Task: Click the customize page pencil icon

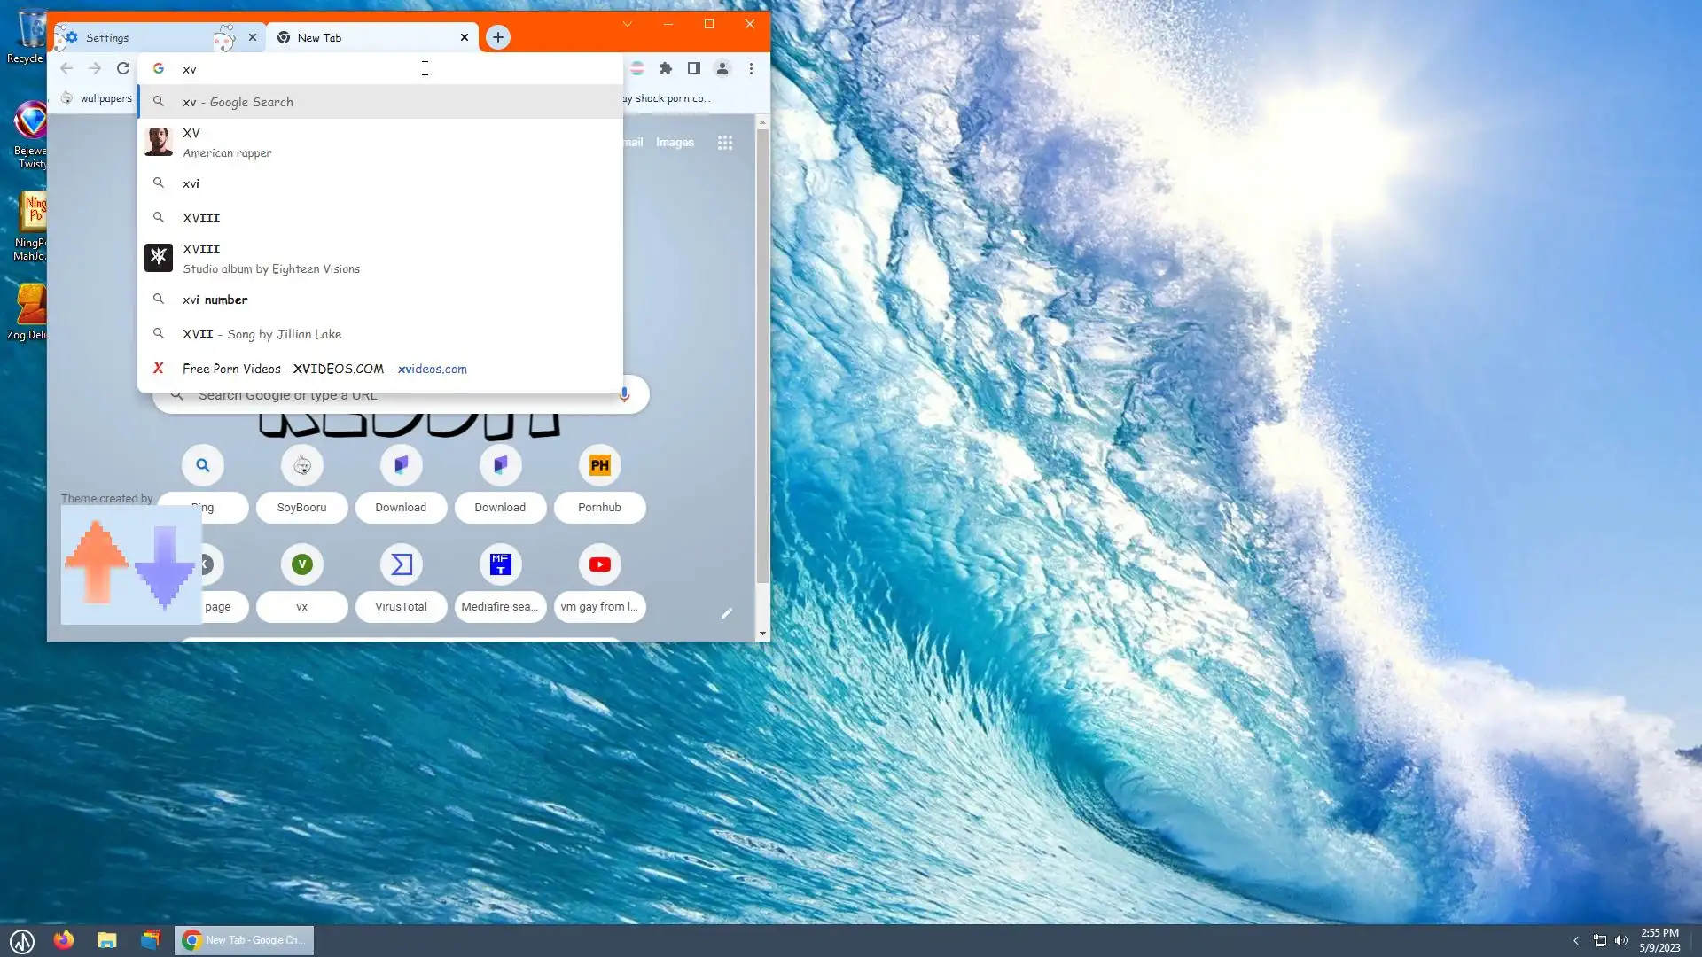Action: pyautogui.click(x=726, y=613)
